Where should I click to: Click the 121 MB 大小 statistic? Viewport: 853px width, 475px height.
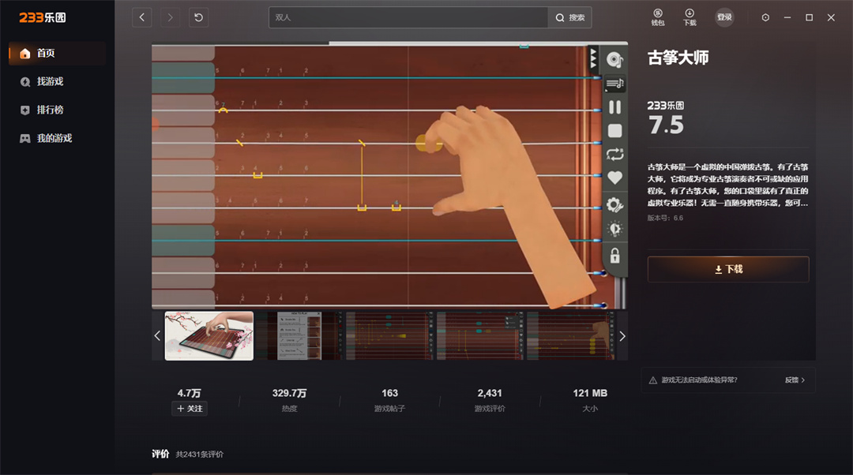coord(590,400)
